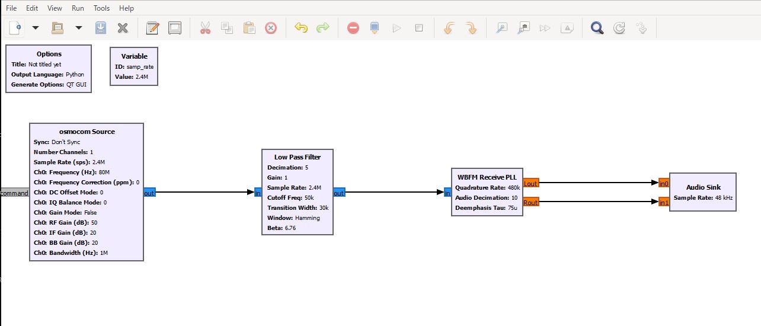Screen dimensions: 761x326
Task: Click the Open file folder icon
Action: (57, 28)
